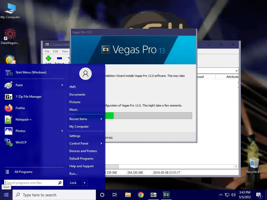Expand Paint submenu arrow
267x200 pixels.
coord(62,85)
